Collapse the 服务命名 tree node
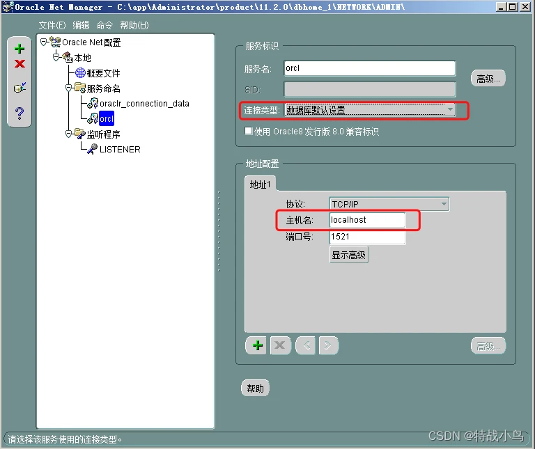This screenshot has width=535, height=449. click(68, 88)
